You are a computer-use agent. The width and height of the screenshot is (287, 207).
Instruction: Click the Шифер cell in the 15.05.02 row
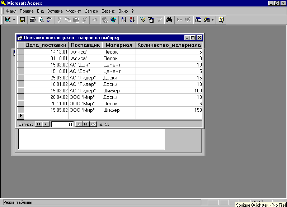tap(119, 110)
